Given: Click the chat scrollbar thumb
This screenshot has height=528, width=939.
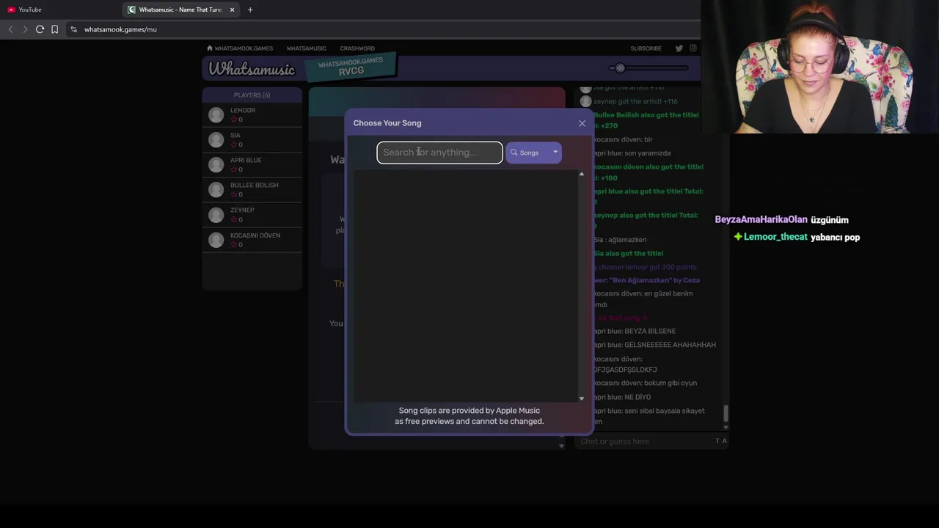Looking at the screenshot, I should pos(726,414).
